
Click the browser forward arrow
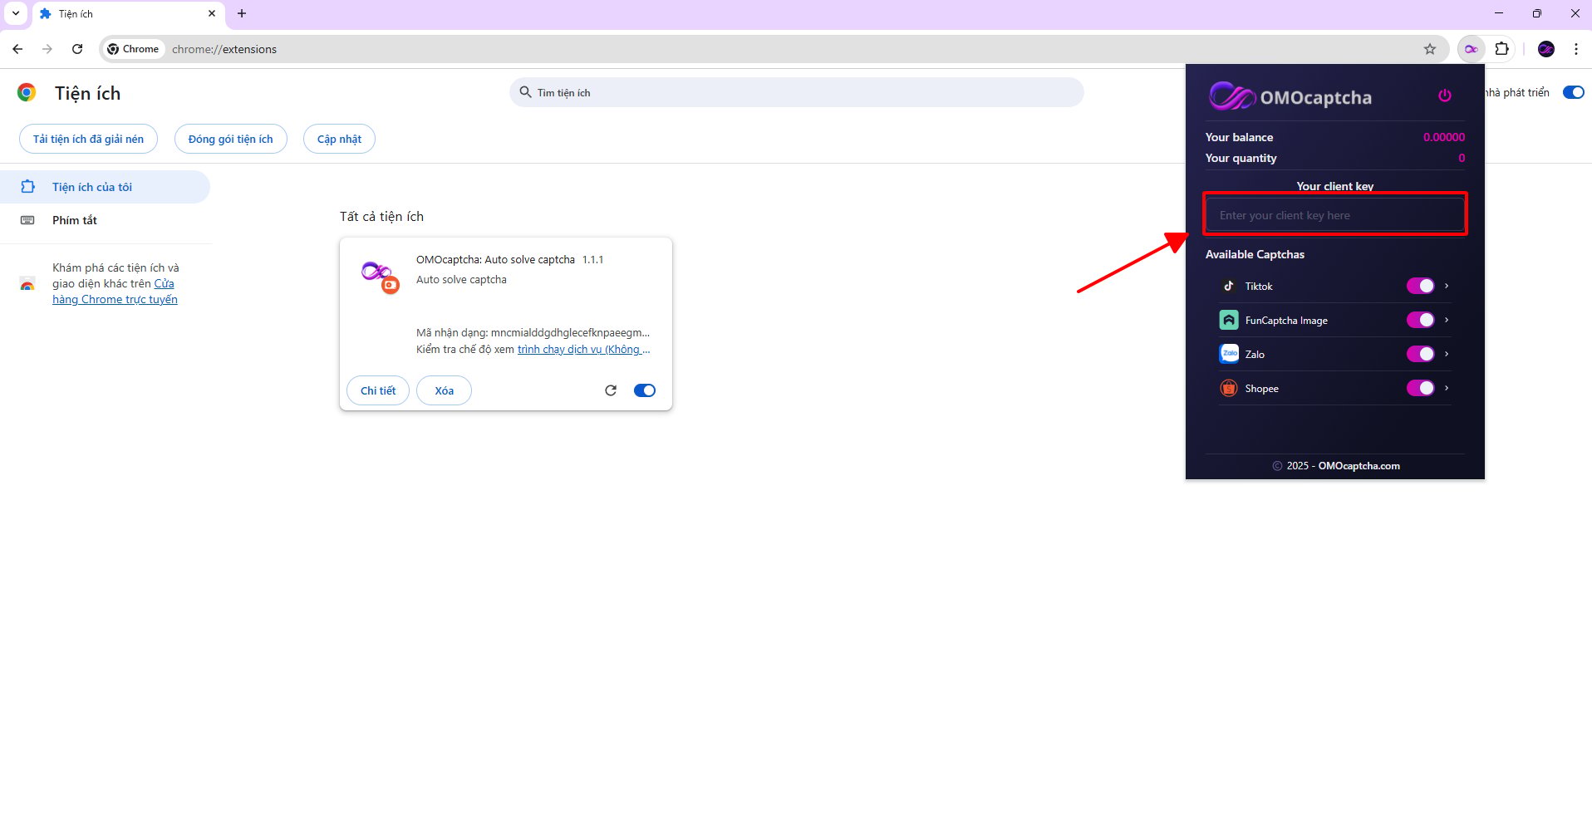click(x=47, y=49)
